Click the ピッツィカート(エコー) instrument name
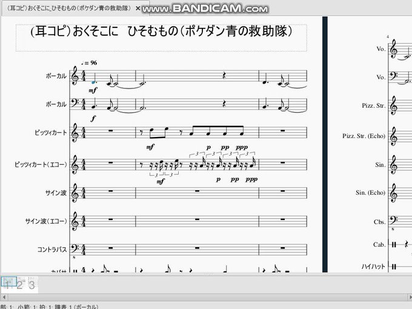 pyautogui.click(x=41, y=165)
